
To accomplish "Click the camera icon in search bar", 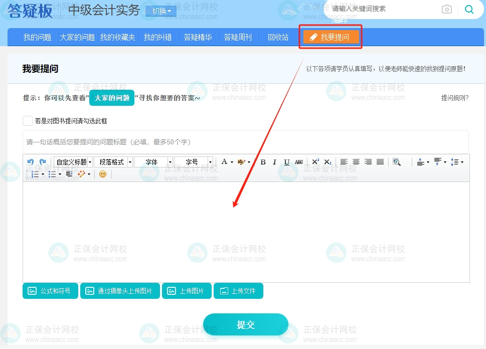I will point(446,9).
